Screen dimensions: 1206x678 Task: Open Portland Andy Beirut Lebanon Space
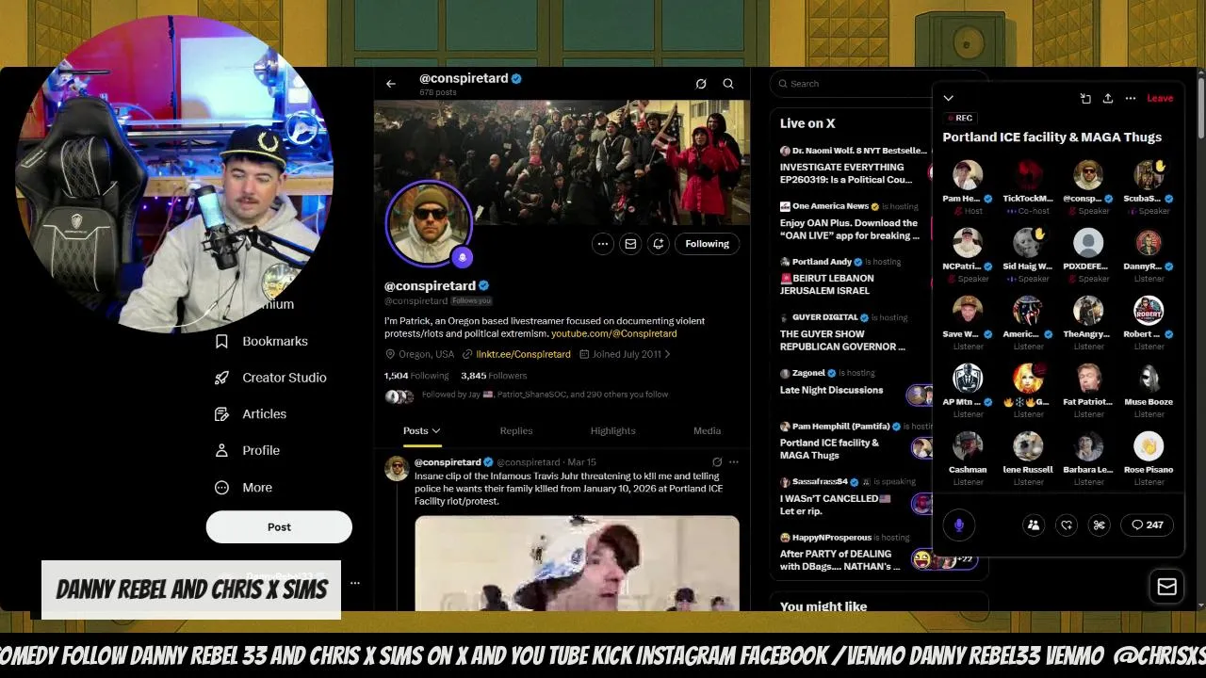pos(854,276)
